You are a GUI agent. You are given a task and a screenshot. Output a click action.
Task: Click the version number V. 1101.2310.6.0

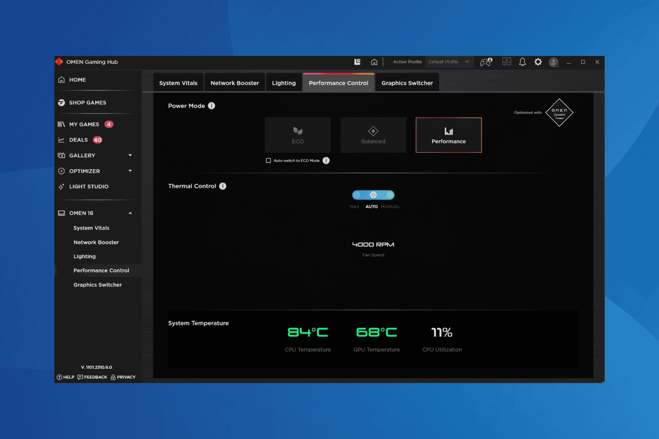97,367
